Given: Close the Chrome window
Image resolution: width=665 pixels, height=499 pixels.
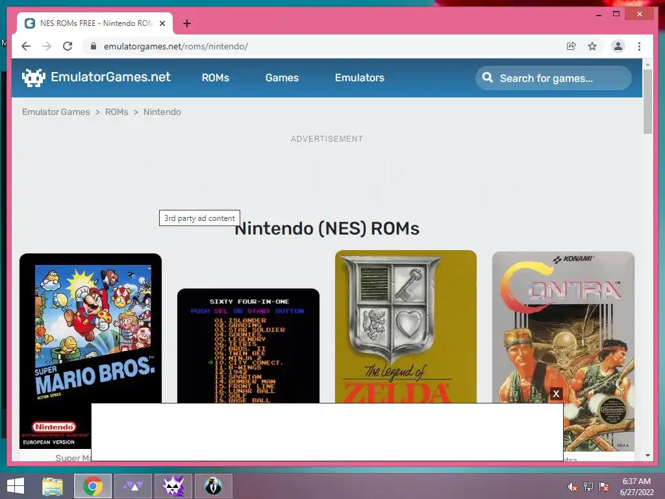Looking at the screenshot, I should (x=639, y=14).
